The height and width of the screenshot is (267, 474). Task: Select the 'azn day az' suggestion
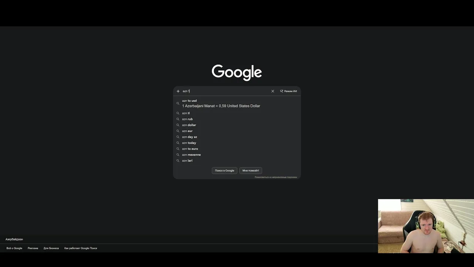[x=237, y=137]
